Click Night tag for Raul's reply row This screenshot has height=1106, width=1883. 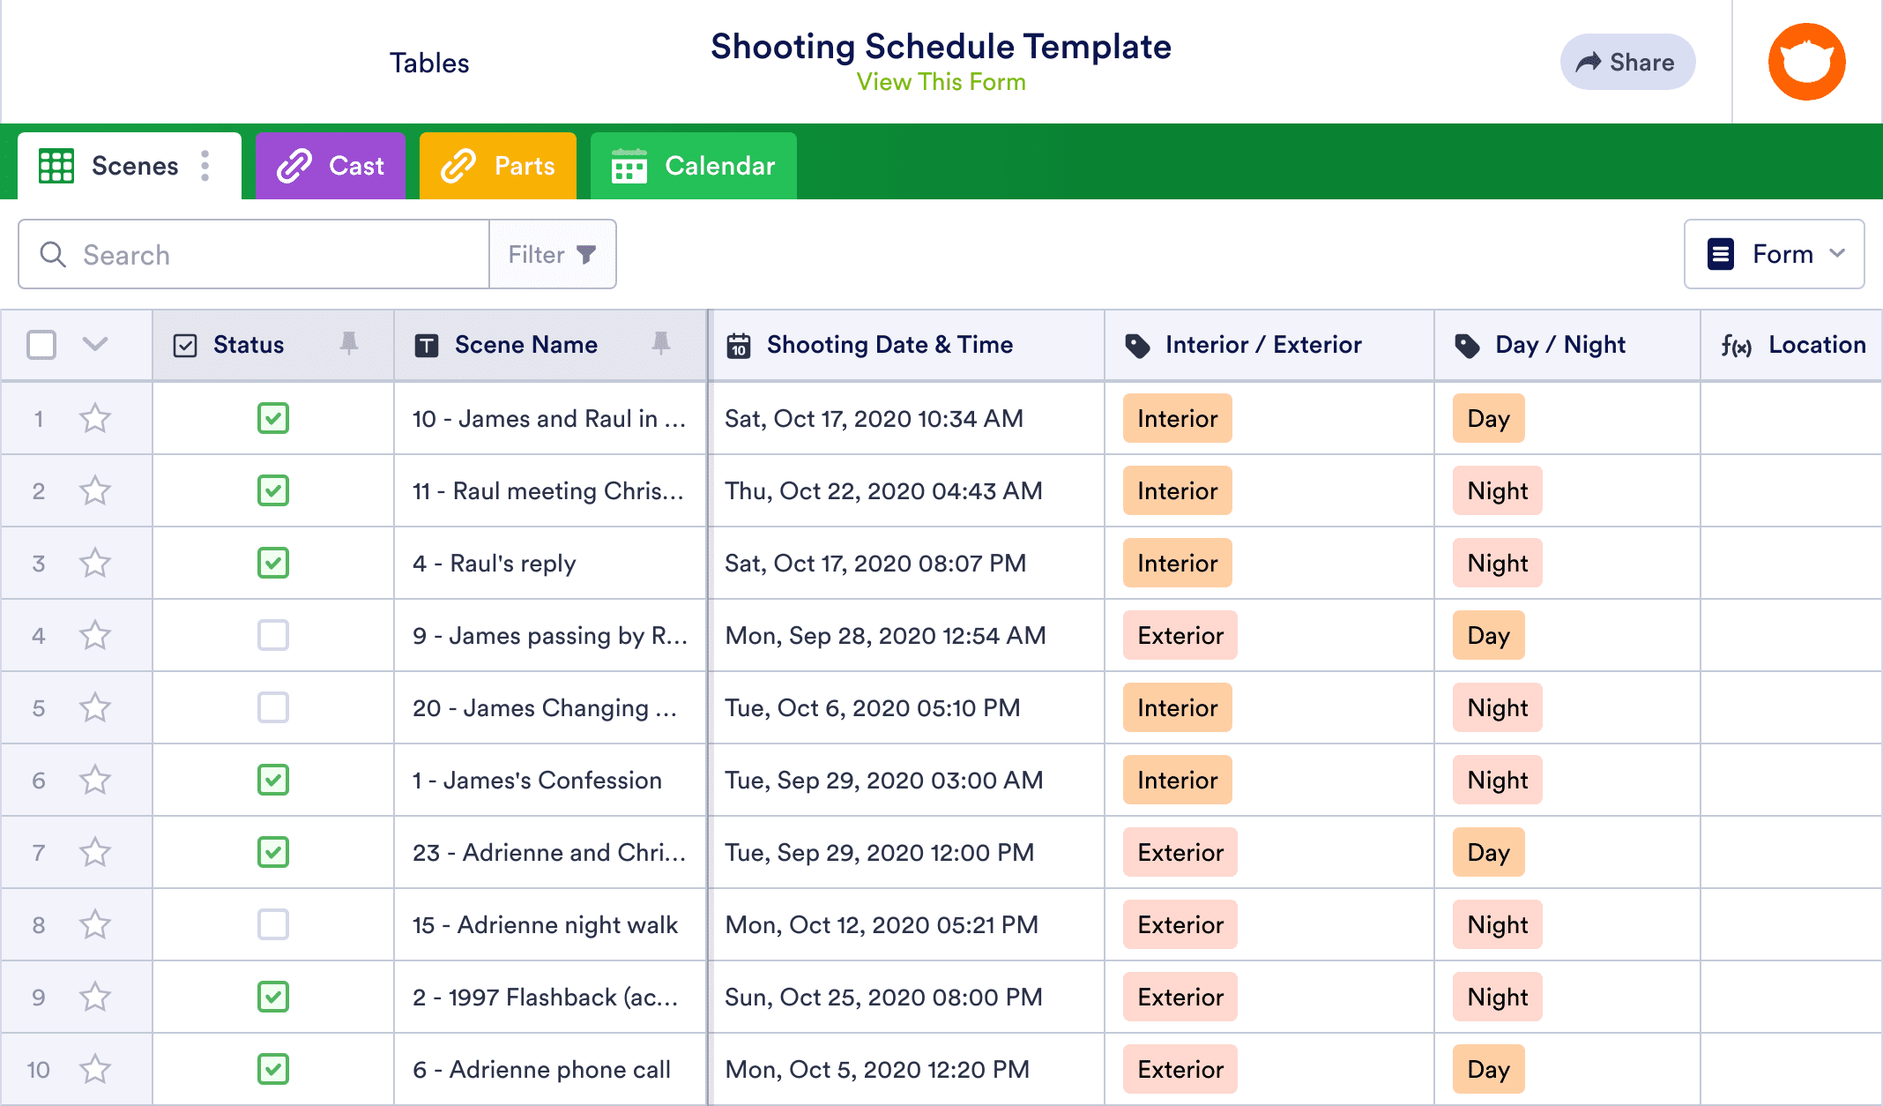[1497, 563]
